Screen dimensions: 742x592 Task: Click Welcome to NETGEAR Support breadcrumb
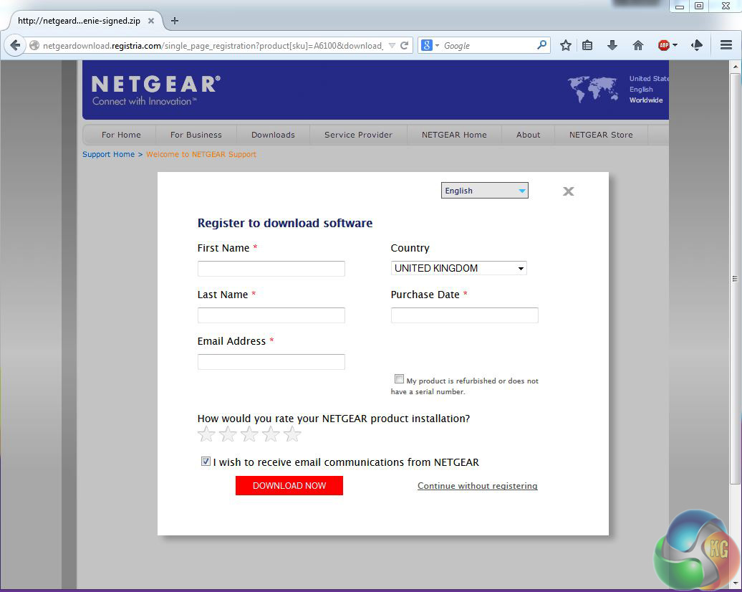pos(201,154)
